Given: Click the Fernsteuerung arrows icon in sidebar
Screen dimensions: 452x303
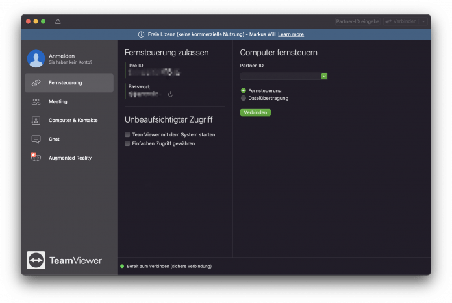Looking at the screenshot, I should (36, 83).
